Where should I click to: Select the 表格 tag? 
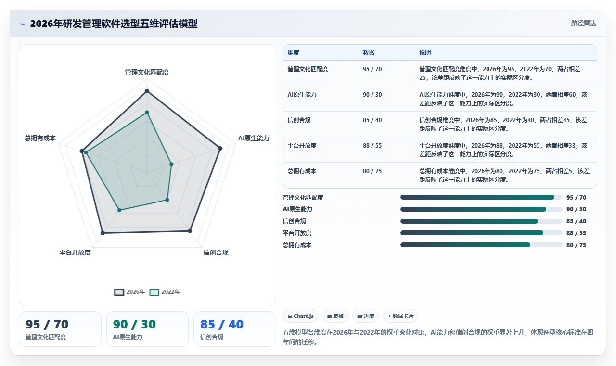click(335, 316)
